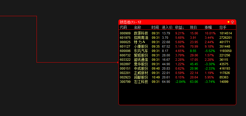Select stock name 招商南油
The height and width of the screenshot is (116, 246).
pyautogui.click(x=141, y=38)
